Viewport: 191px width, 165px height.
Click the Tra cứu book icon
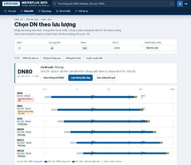pos(6,11)
